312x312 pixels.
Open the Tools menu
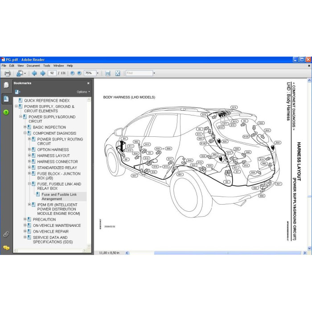pyautogui.click(x=46, y=66)
